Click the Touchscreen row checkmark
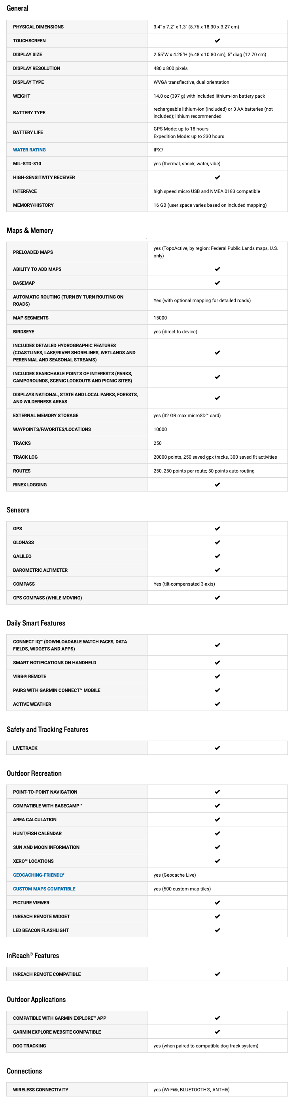 217,41
